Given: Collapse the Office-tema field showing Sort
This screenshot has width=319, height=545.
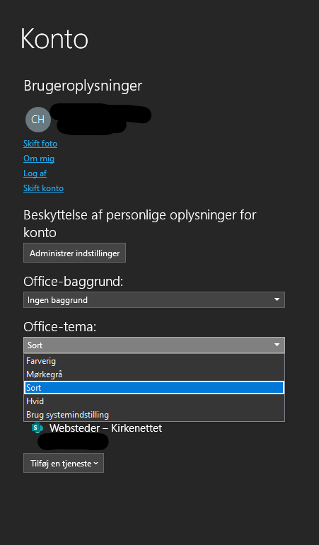Looking at the screenshot, I should [154, 345].
